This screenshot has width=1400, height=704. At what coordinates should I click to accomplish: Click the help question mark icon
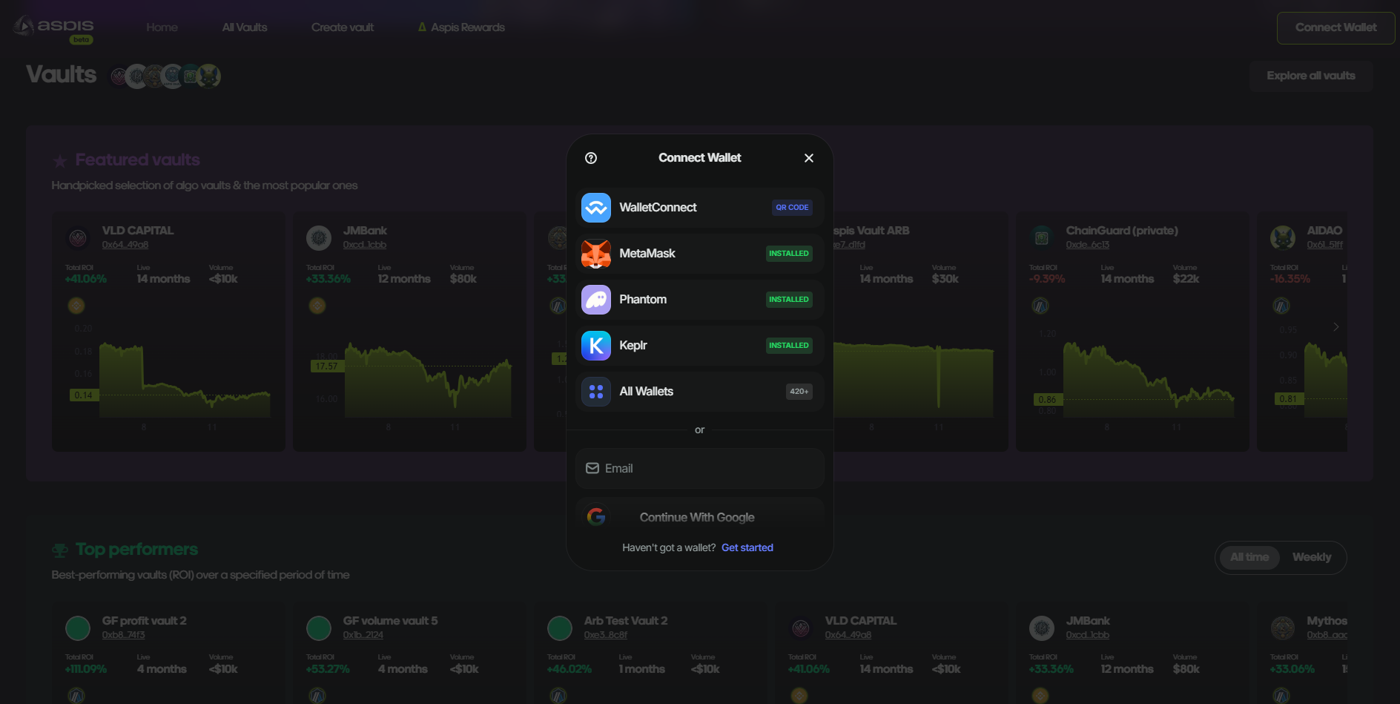coord(591,158)
